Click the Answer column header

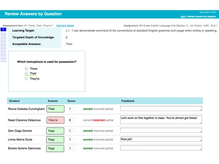[x=53, y=101]
